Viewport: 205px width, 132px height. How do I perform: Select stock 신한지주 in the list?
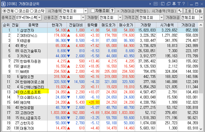[x=27, y=123]
